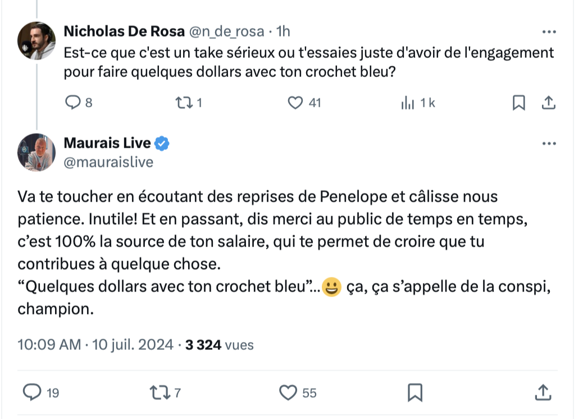Open more options for Nicholas De Rosa's tweet

pyautogui.click(x=549, y=31)
